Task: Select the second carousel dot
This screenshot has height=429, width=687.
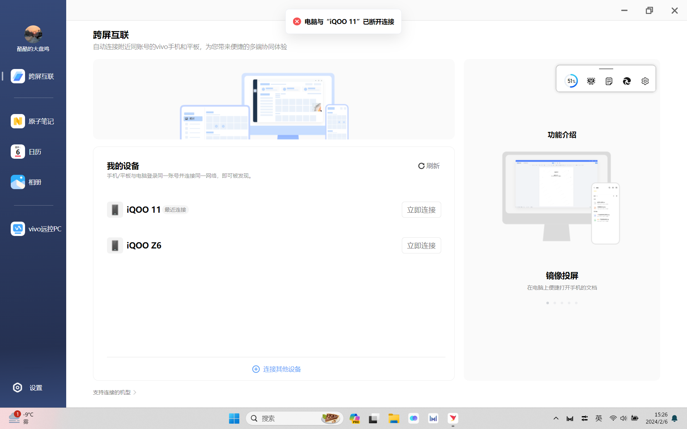Action: (555, 303)
